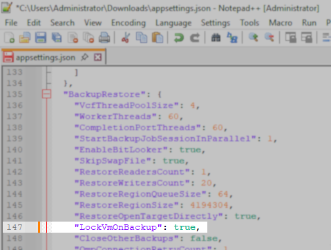Click the "LockVmOnBackup" key
This screenshot has height=250, width=331.
[x=118, y=227]
